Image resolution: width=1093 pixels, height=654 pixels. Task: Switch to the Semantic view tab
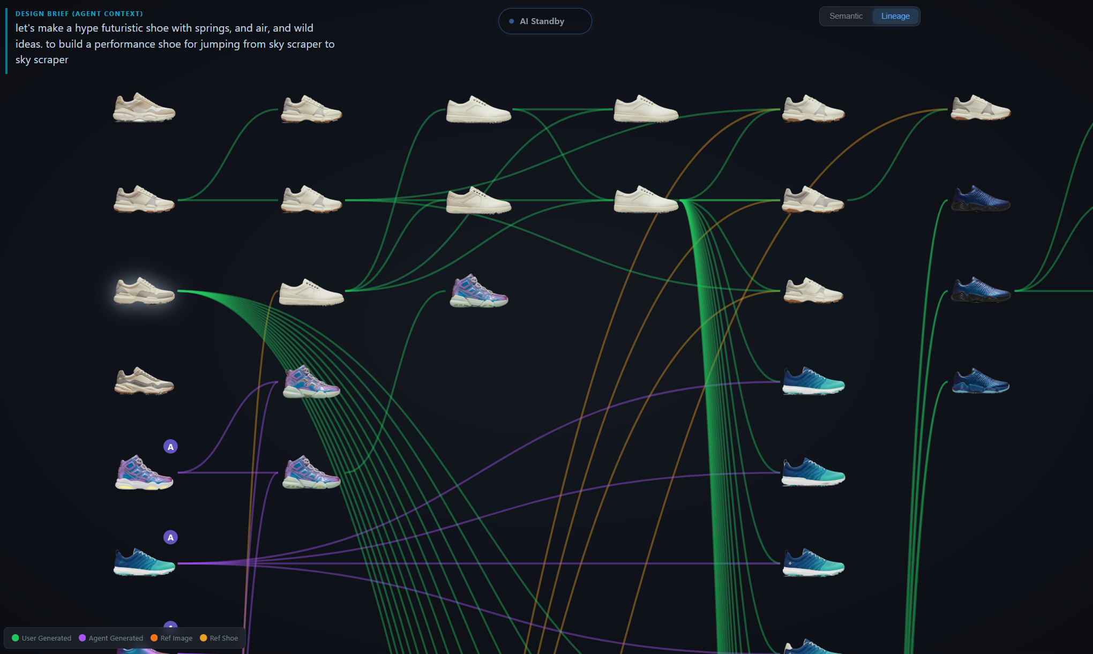pyautogui.click(x=845, y=16)
